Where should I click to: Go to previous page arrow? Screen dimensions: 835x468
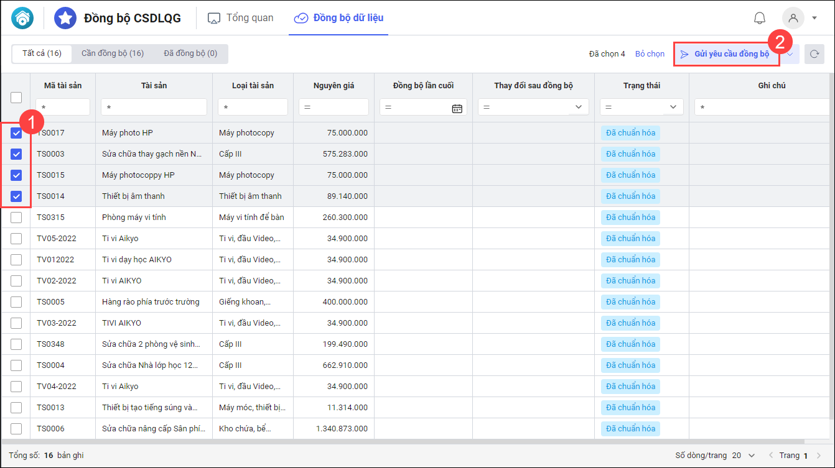772,456
